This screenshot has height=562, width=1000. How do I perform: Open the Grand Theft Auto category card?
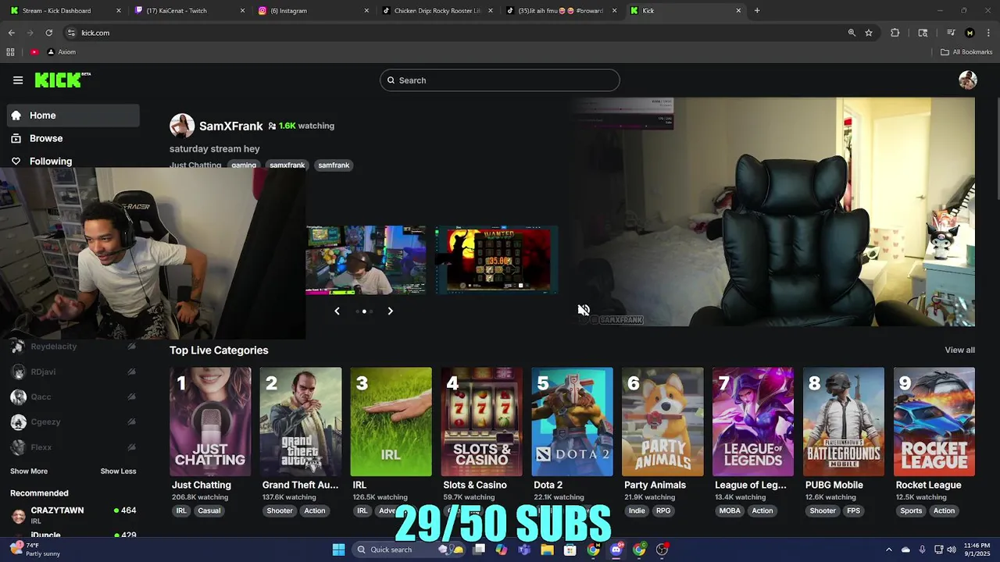(301, 421)
